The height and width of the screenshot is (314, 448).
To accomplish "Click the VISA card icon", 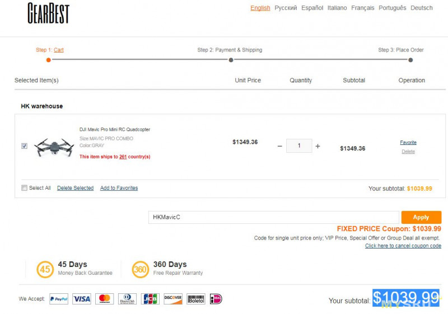I will (82, 299).
